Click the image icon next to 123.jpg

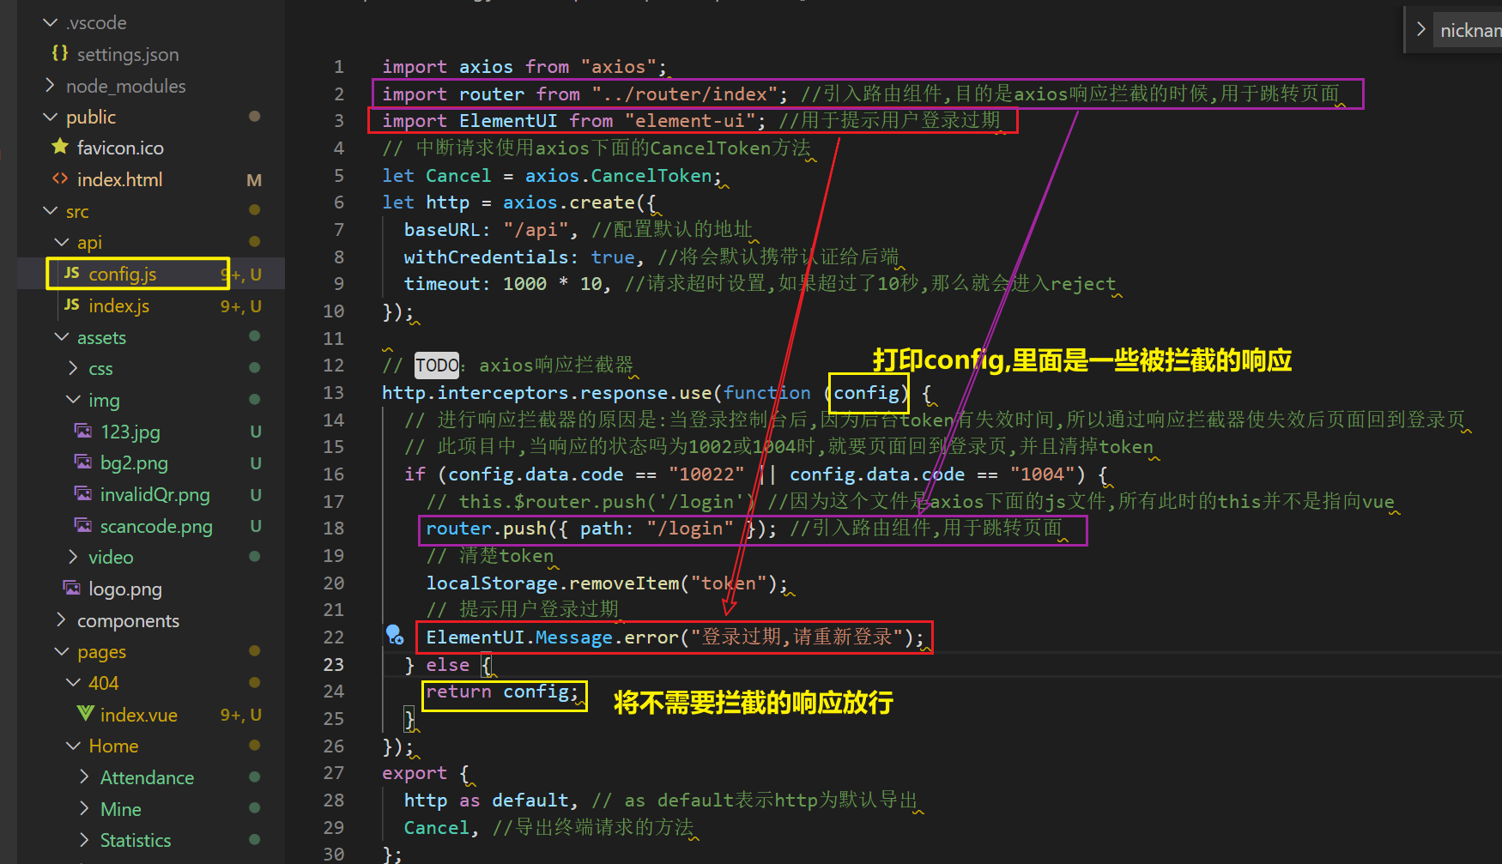[x=82, y=431]
